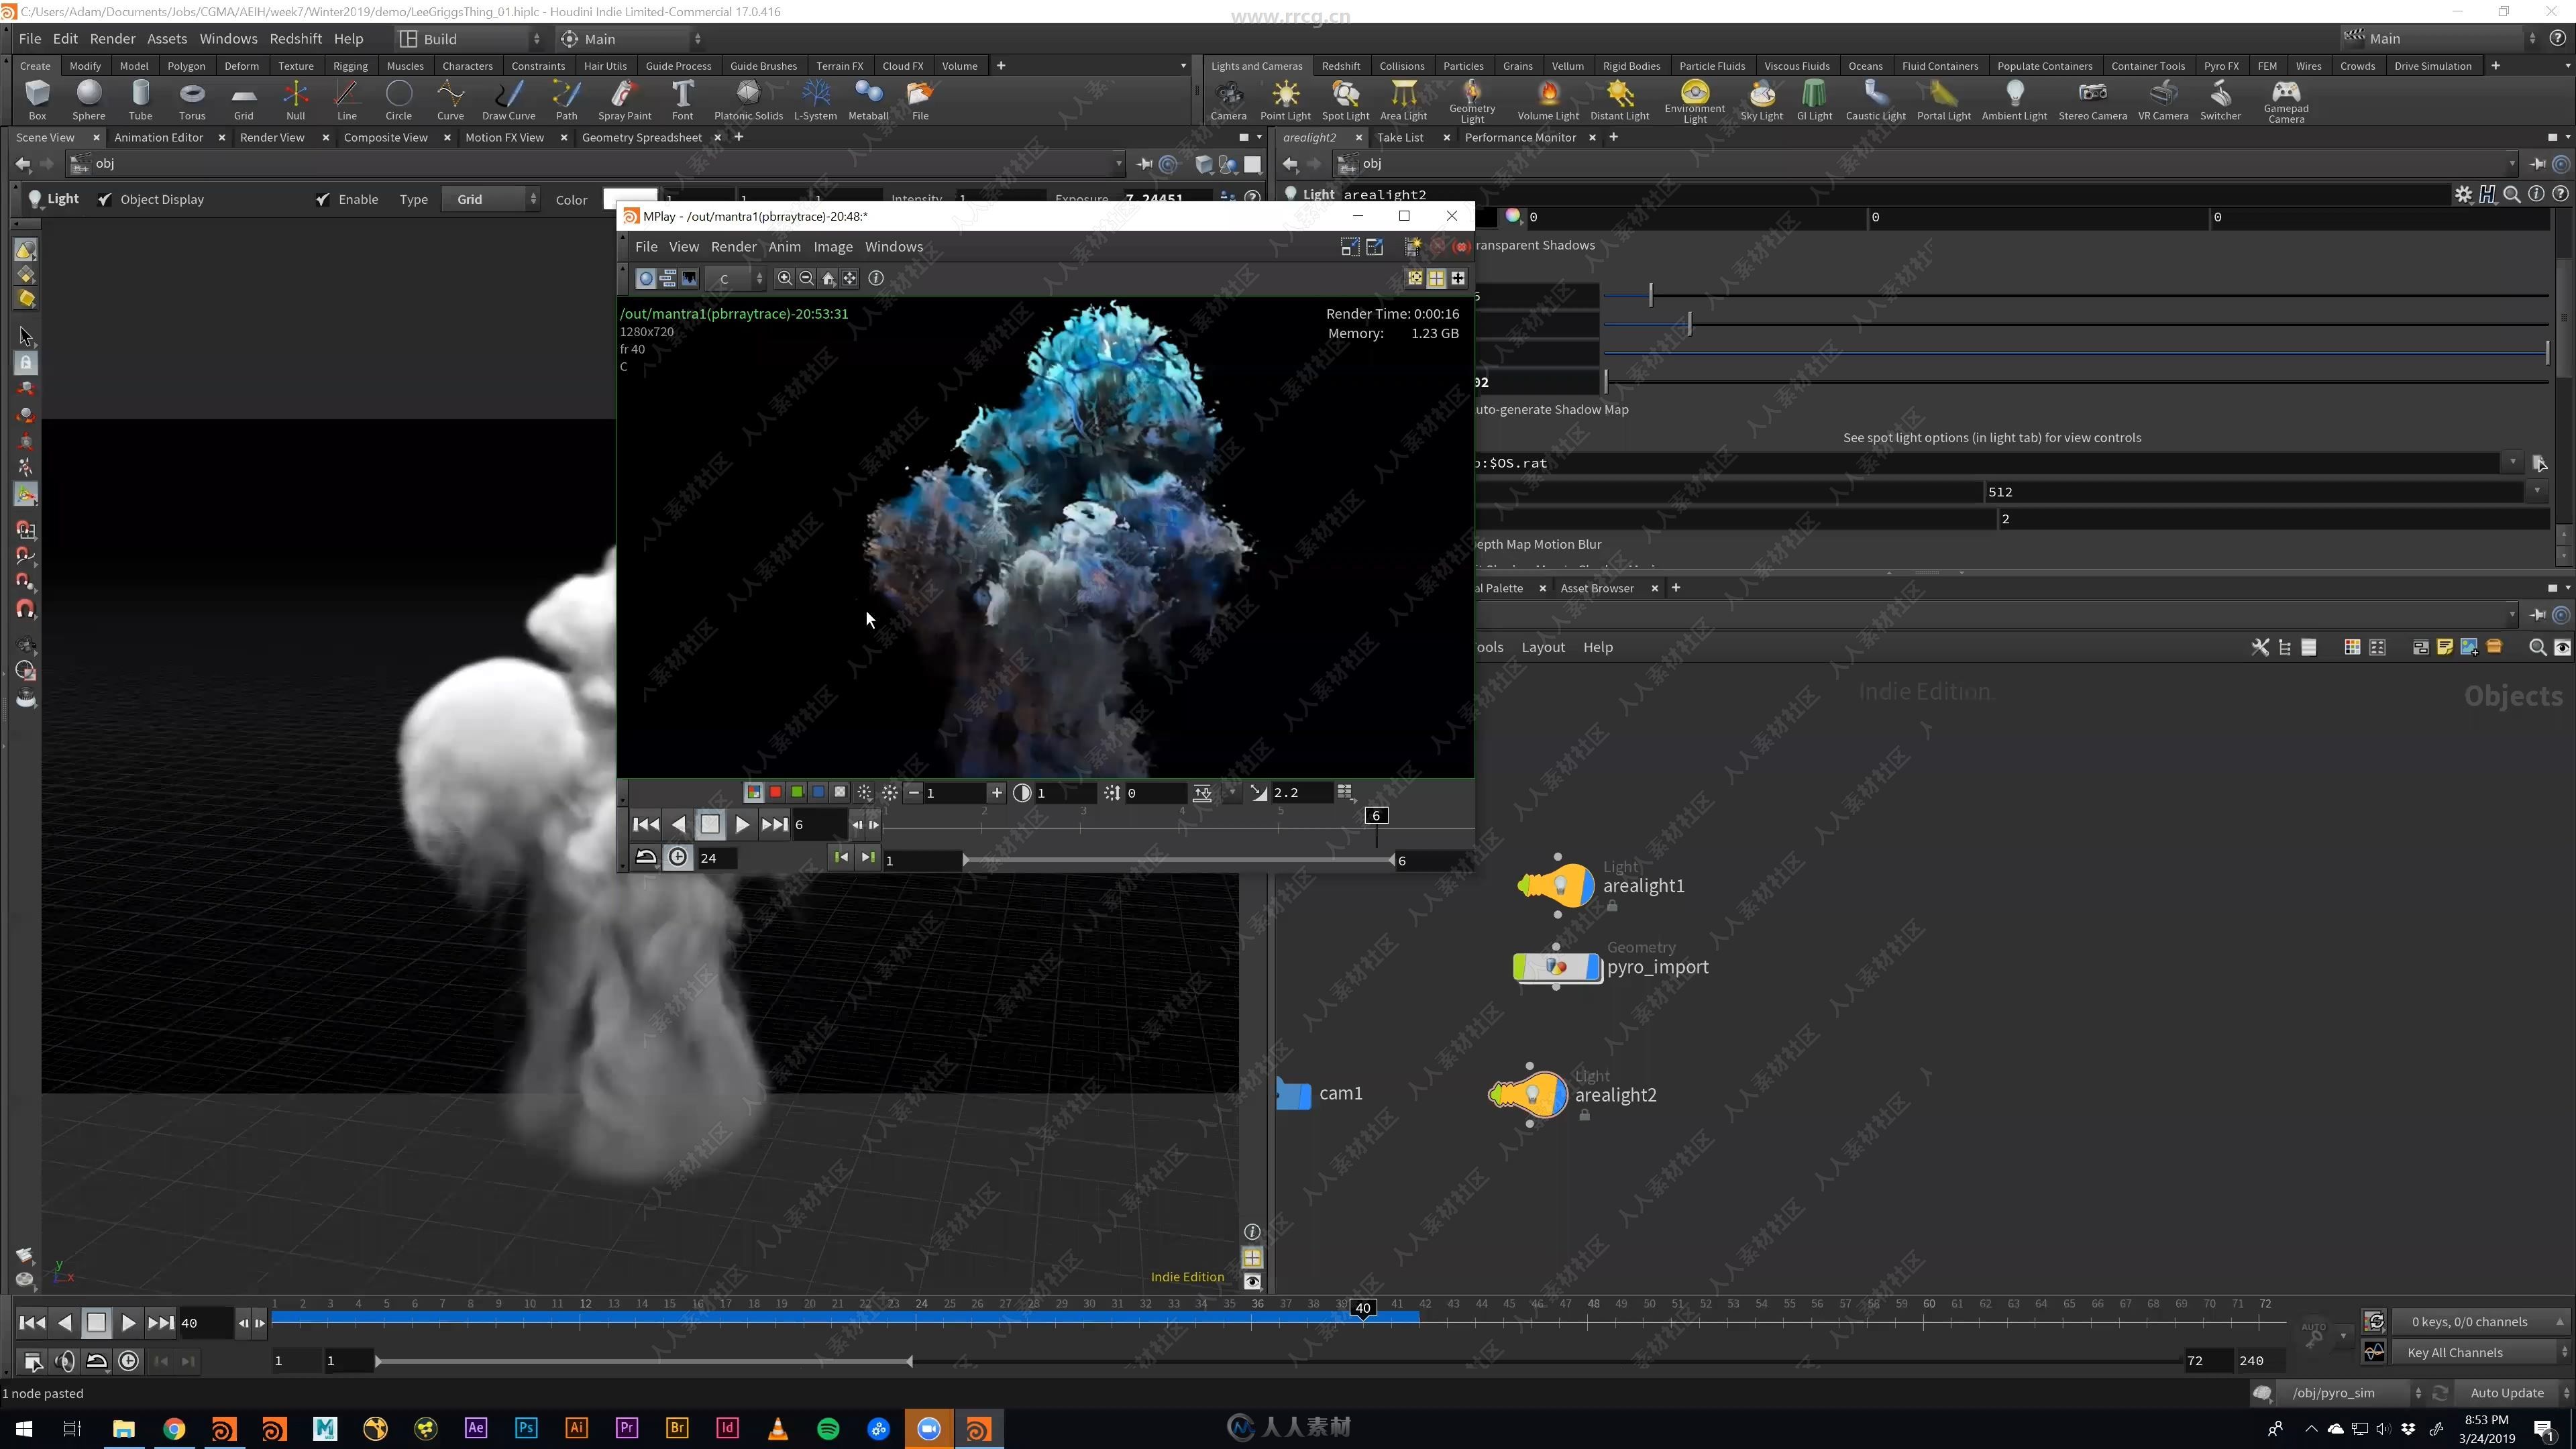The image size is (2576, 1449).
Task: Drag the timeline playhead at frame 40
Action: 1362,1309
